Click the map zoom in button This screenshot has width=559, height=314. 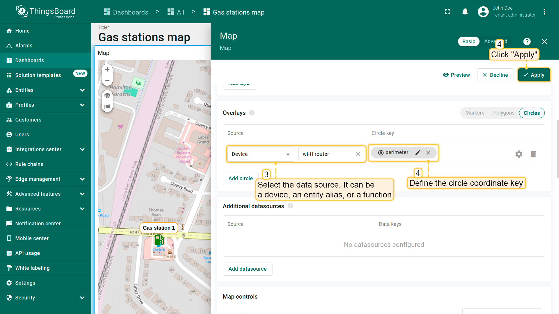107,69
